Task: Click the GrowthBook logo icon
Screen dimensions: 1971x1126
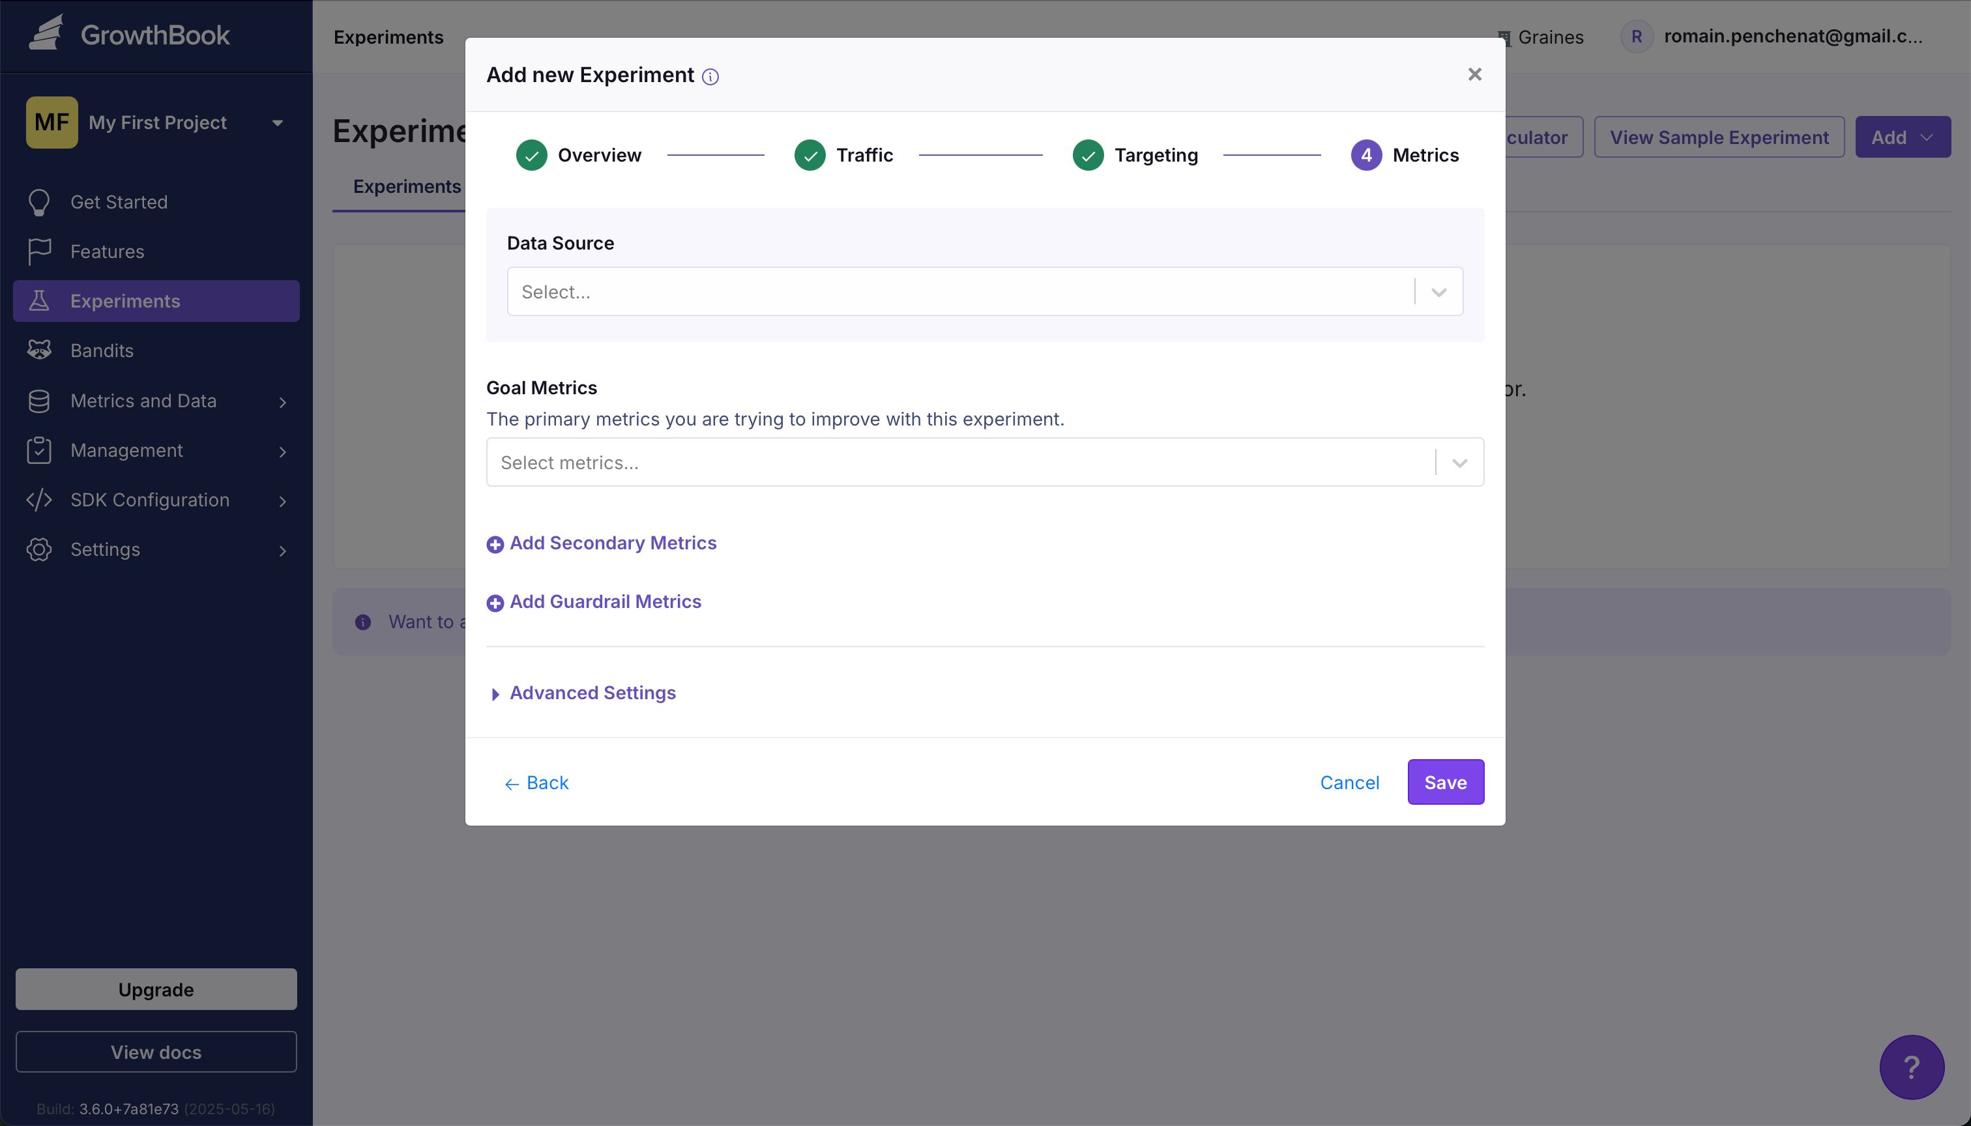Action: [47, 34]
